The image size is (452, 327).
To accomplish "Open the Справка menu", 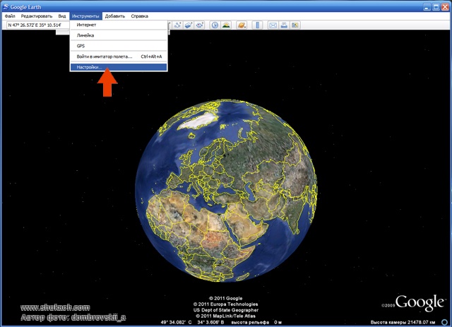I will (x=140, y=16).
